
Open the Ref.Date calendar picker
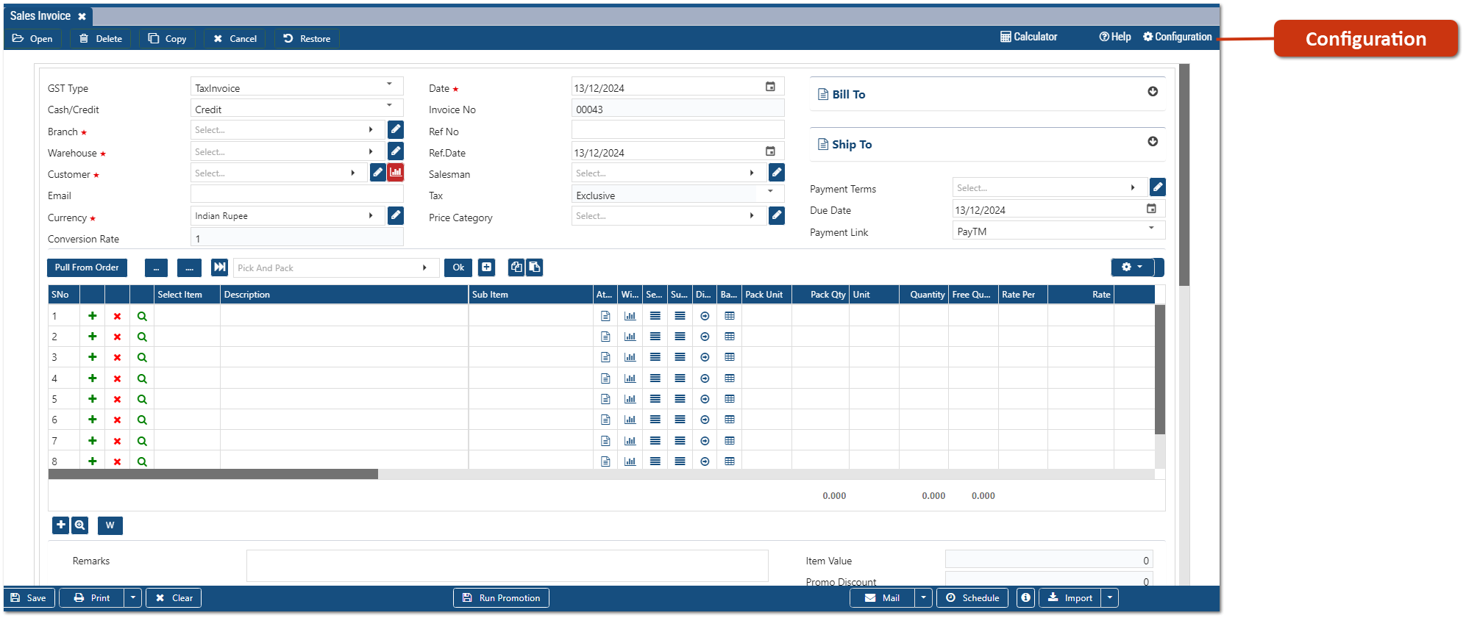click(x=770, y=151)
